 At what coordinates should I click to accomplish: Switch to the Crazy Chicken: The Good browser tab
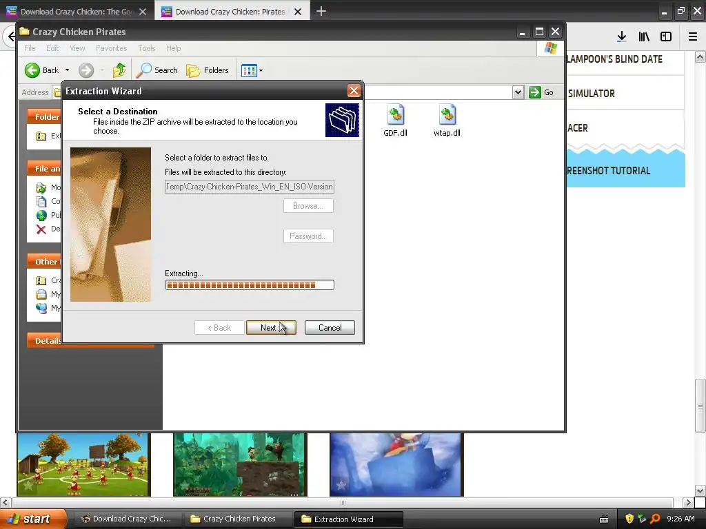(76, 12)
